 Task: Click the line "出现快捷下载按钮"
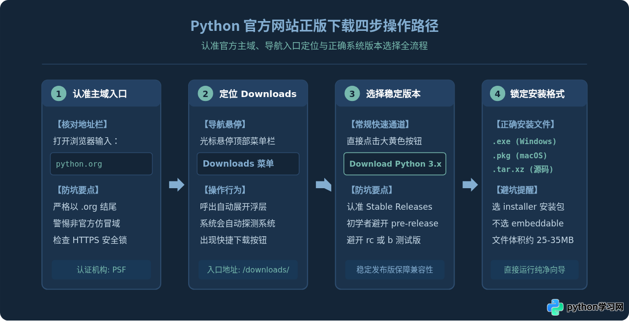[233, 240]
